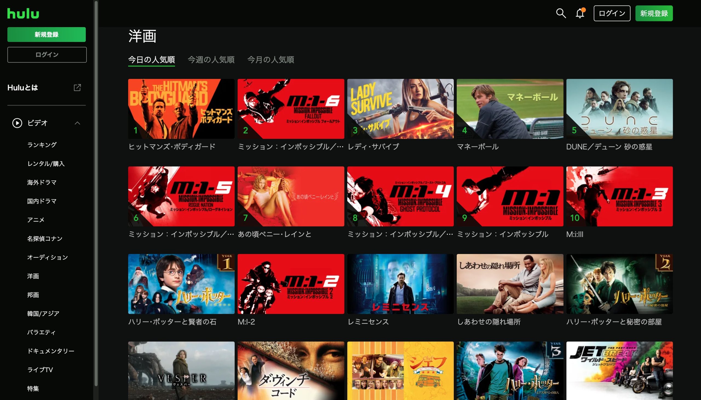Select 洋画 in the sidebar
Screen dimensions: 701x400
tap(33, 276)
